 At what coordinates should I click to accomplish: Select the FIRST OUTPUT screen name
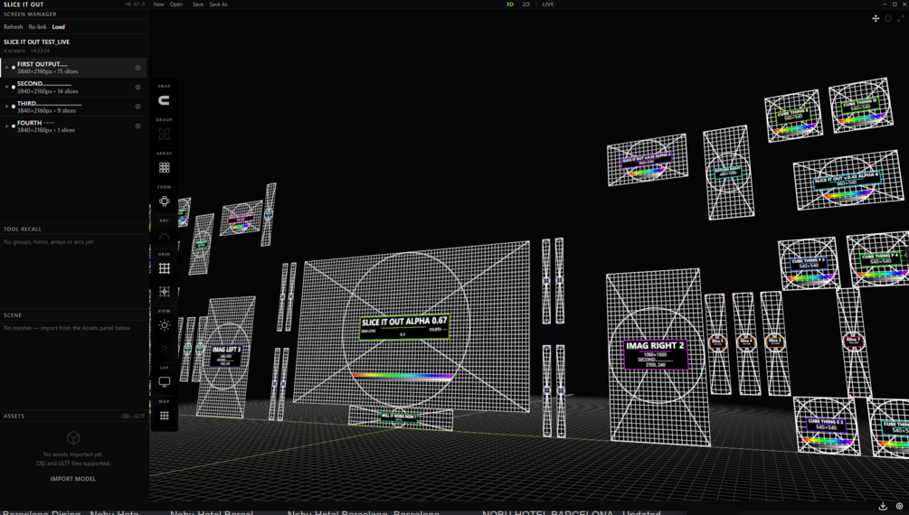(43, 64)
